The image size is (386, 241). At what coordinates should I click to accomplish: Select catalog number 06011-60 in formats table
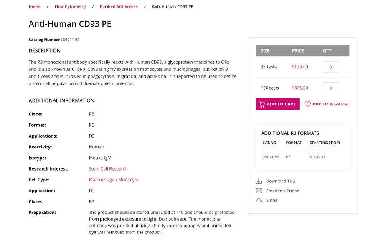point(271,157)
